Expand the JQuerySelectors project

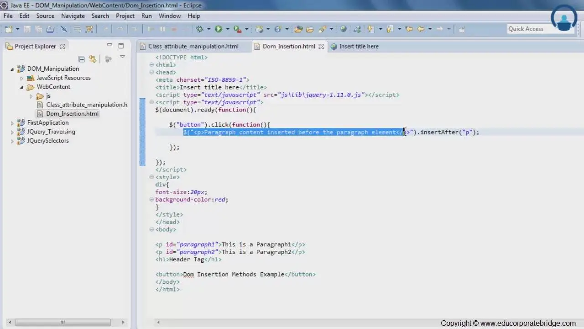coord(12,141)
